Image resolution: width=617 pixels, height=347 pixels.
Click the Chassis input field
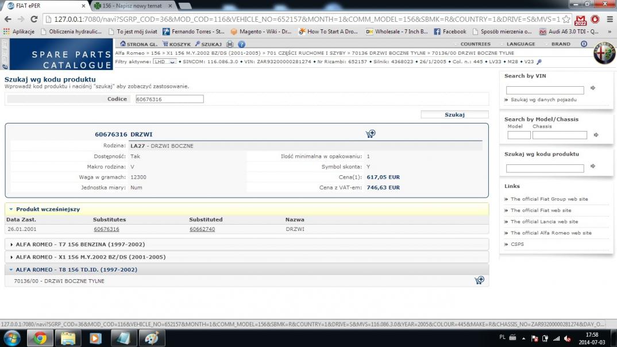pos(560,135)
